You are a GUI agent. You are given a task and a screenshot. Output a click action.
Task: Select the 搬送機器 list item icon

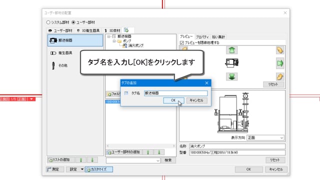coord(53,40)
